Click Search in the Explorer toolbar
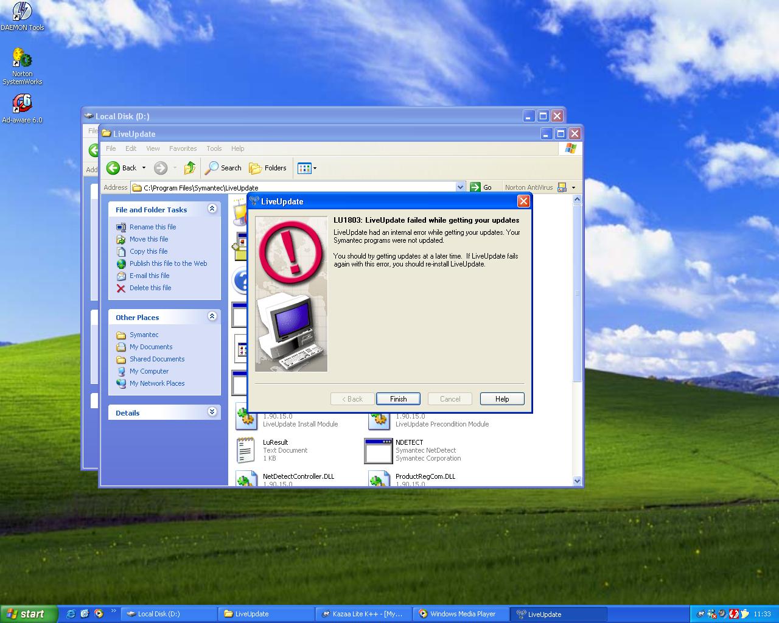 pyautogui.click(x=223, y=168)
